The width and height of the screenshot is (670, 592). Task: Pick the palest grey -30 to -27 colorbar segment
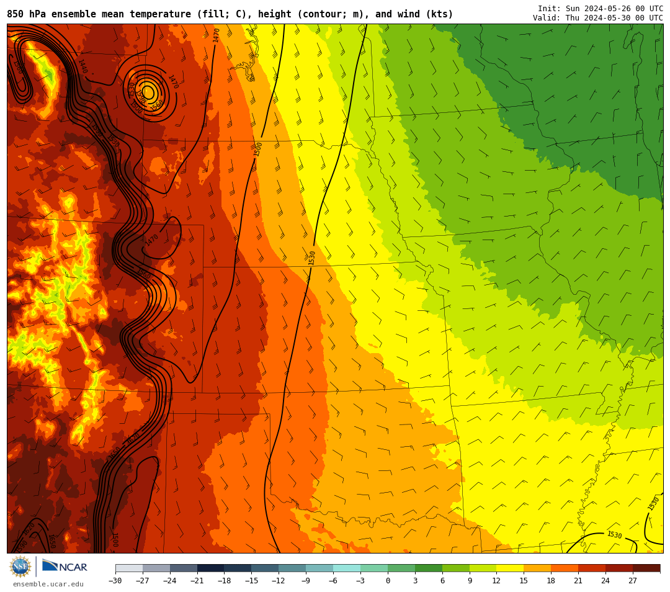pyautogui.click(x=129, y=568)
